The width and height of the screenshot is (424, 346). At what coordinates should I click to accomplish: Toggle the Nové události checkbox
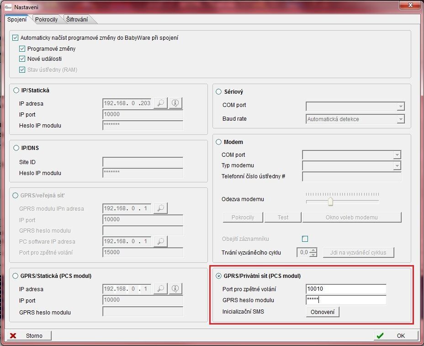coord(22,59)
